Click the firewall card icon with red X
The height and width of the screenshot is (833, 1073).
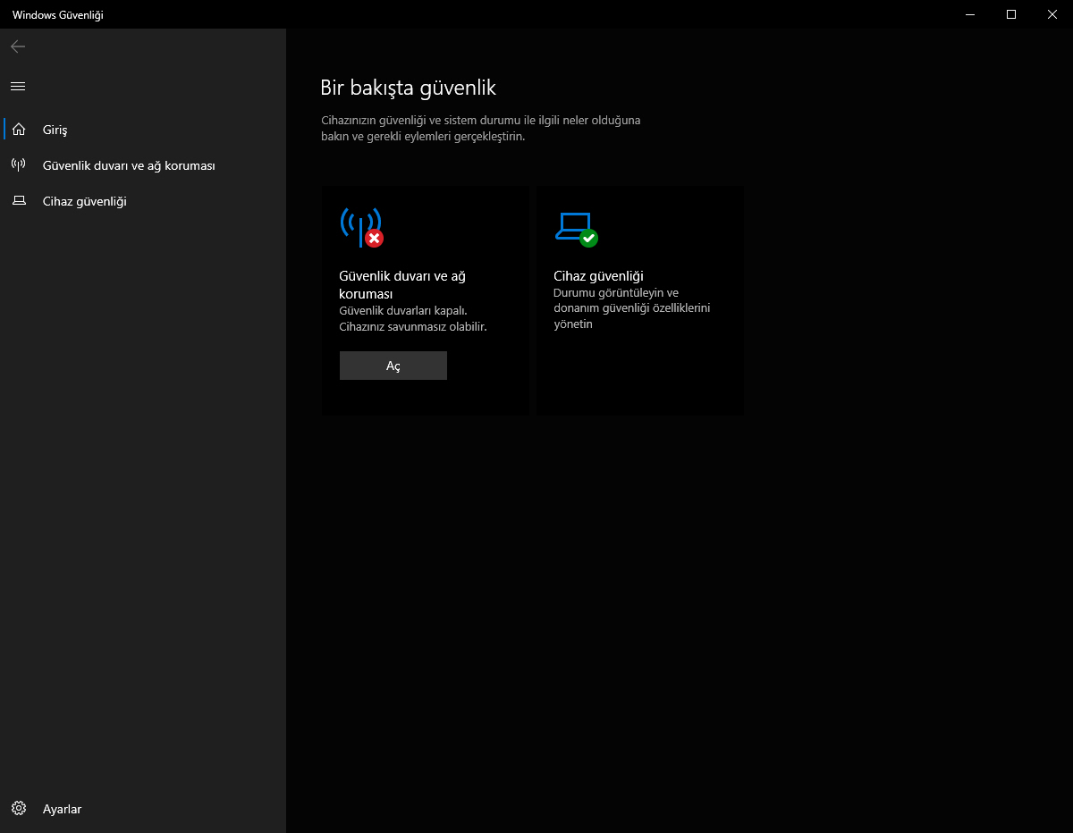point(362,228)
